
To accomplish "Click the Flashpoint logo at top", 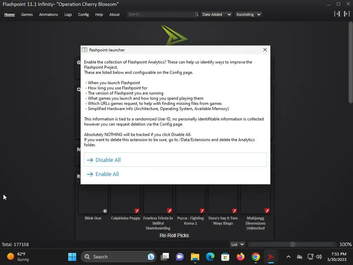I will tap(174, 35).
